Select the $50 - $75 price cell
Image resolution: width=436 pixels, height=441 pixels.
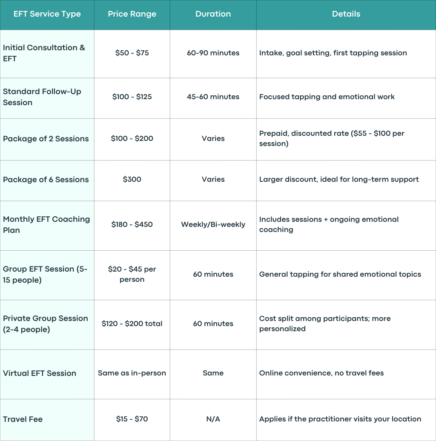[132, 53]
